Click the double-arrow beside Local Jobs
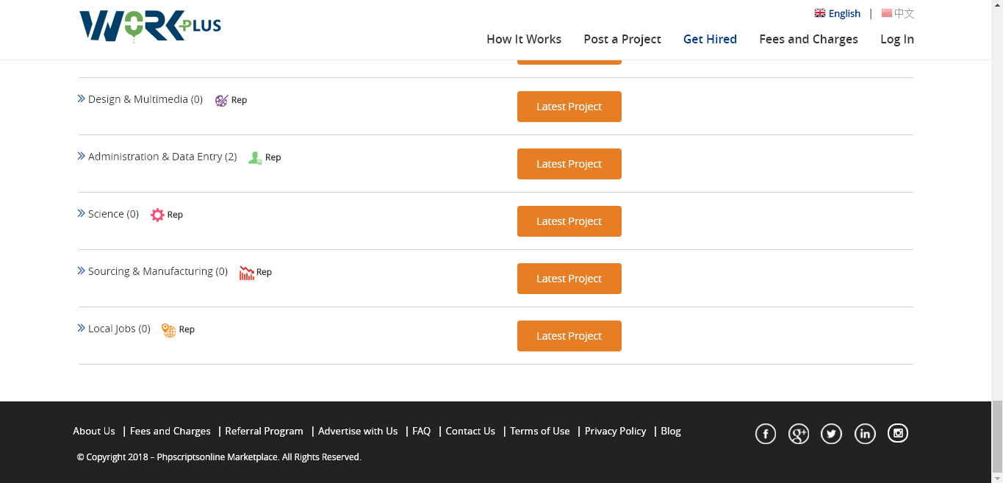This screenshot has height=483, width=1003. pyautogui.click(x=82, y=328)
